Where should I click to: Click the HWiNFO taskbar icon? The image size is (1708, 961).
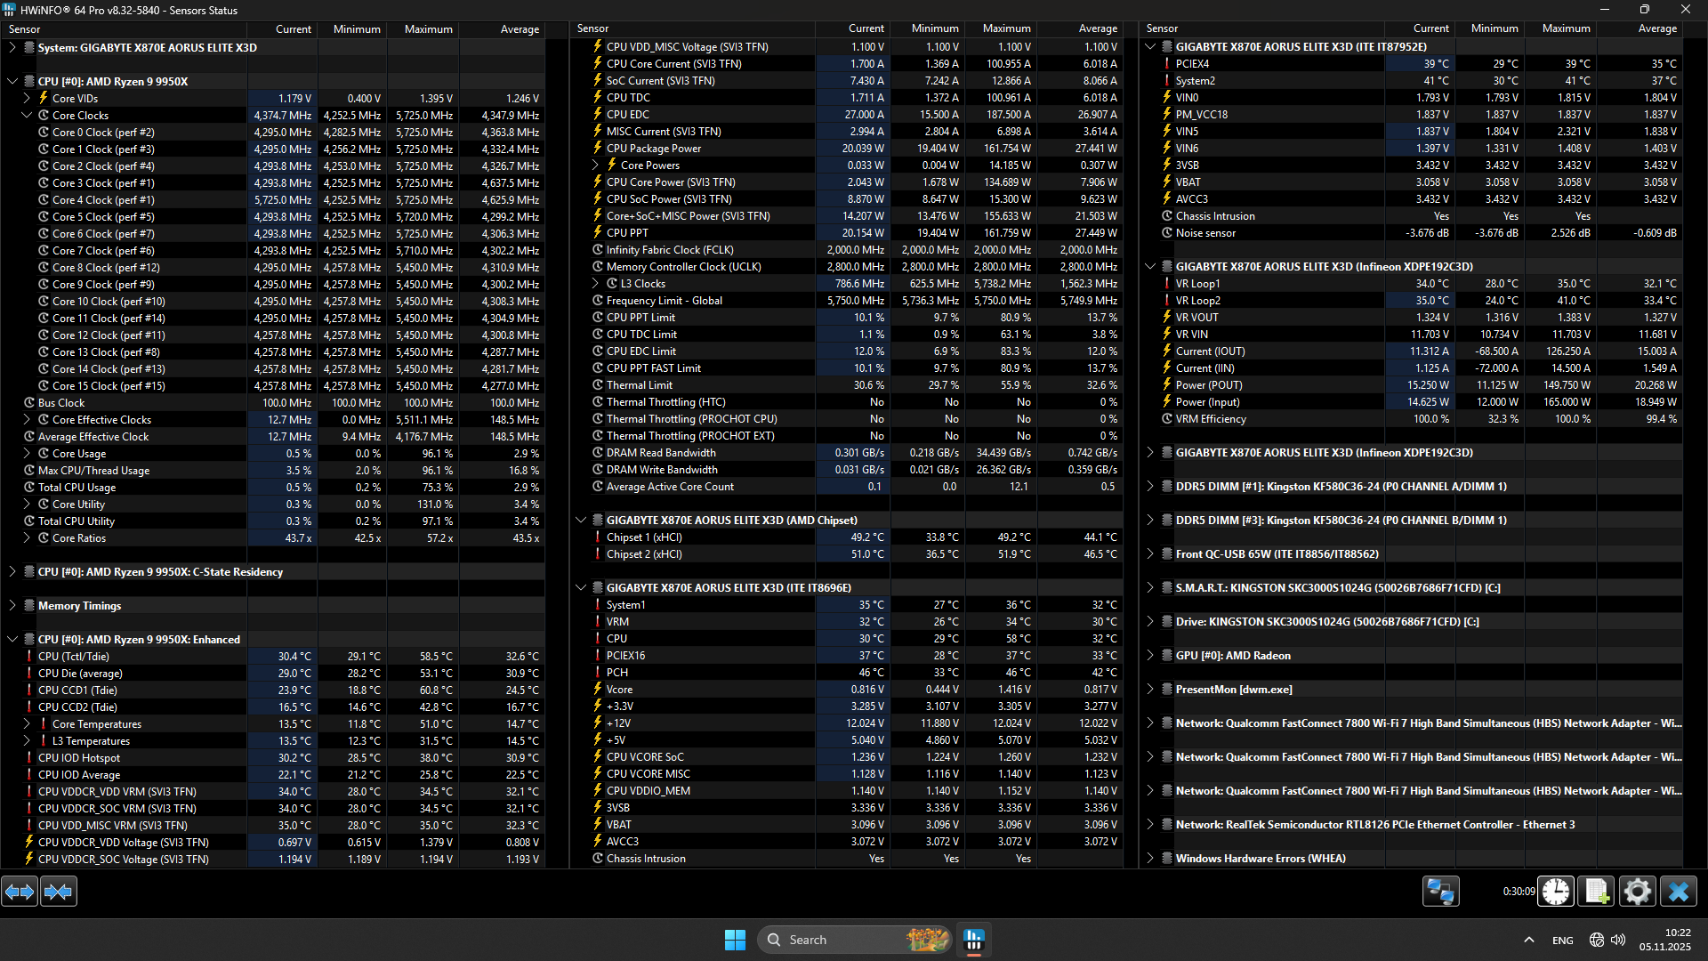pos(974,940)
